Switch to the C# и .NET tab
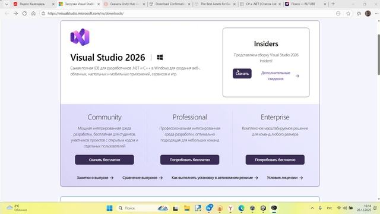The width and height of the screenshot is (380, 214). click(x=261, y=4)
